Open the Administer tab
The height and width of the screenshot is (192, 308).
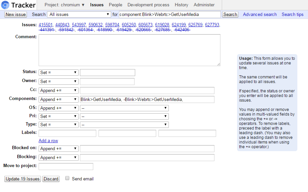[204, 5]
